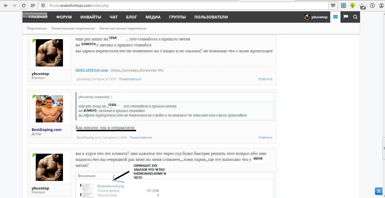The width and height of the screenshot is (385, 198).
Task: Click the heart bookmark icon in address bar
Action: 333,5
